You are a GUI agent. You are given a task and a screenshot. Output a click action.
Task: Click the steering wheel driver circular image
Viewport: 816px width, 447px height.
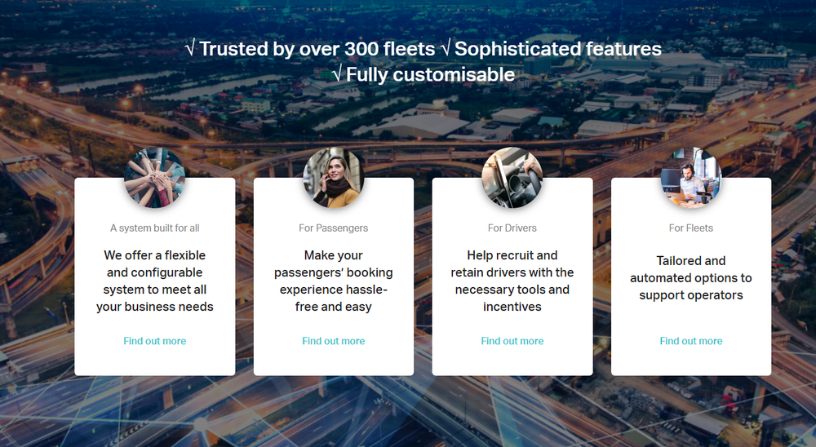point(512,178)
